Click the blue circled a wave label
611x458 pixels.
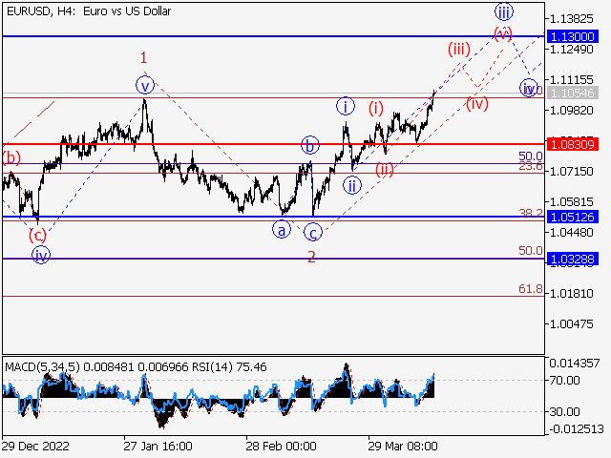[282, 230]
